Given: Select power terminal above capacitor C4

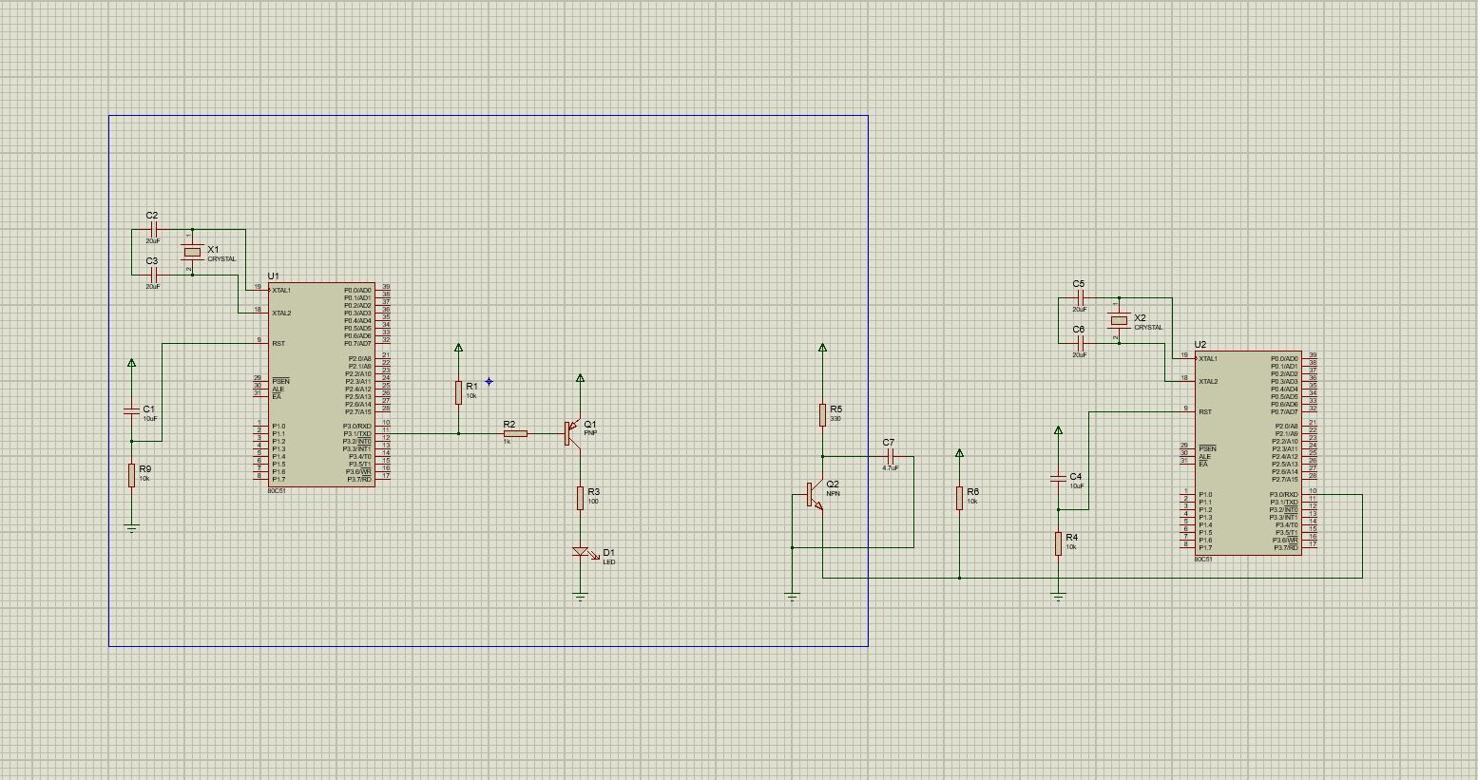Looking at the screenshot, I should coord(1058,431).
